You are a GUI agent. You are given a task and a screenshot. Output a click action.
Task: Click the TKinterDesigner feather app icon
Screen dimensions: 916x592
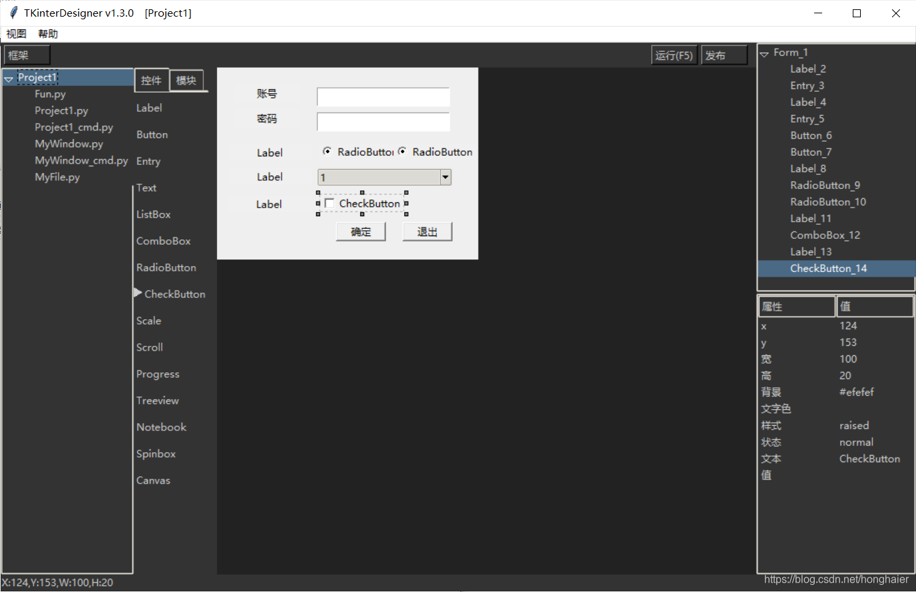point(13,13)
